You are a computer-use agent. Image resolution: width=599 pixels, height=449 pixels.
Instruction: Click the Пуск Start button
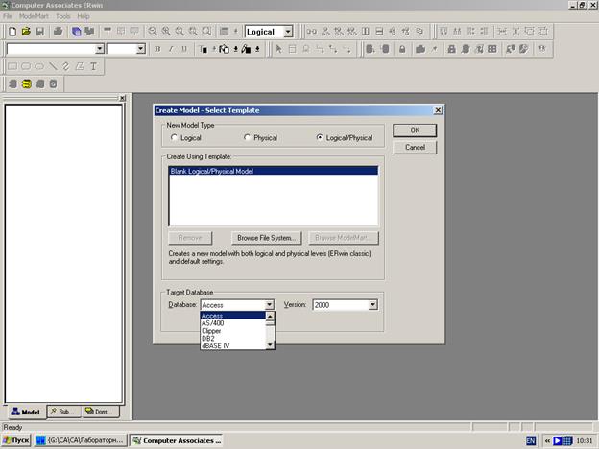(16, 440)
